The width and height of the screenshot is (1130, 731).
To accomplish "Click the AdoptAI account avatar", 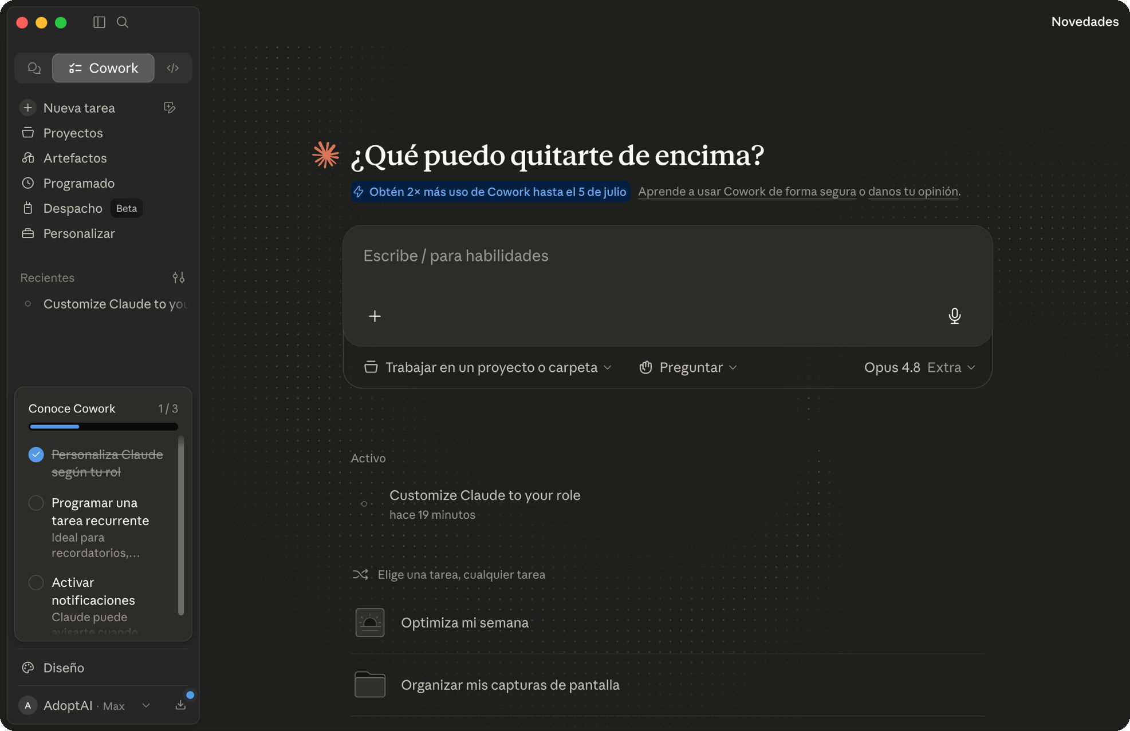I will 27,706.
